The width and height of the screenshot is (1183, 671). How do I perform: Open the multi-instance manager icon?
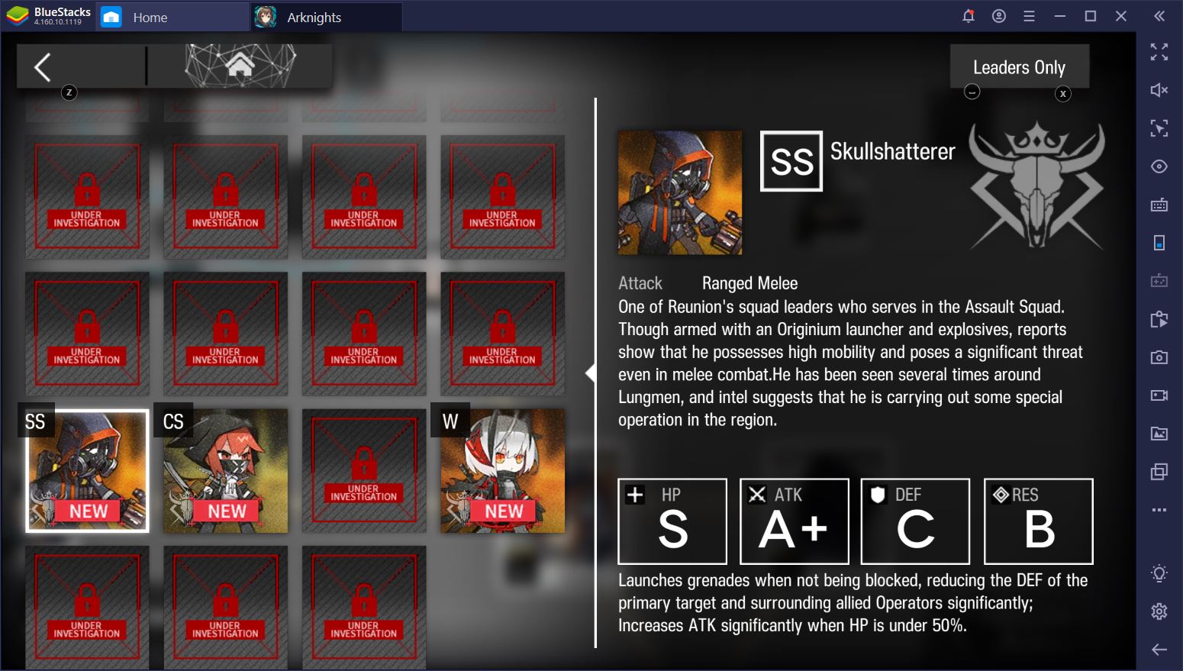click(x=1159, y=472)
